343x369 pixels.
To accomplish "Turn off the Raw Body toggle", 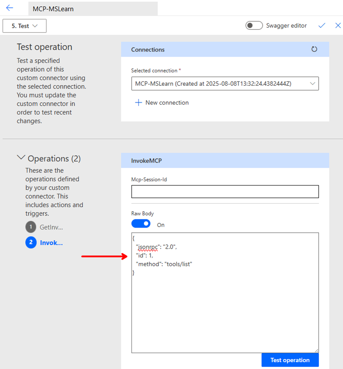I will tap(141, 224).
